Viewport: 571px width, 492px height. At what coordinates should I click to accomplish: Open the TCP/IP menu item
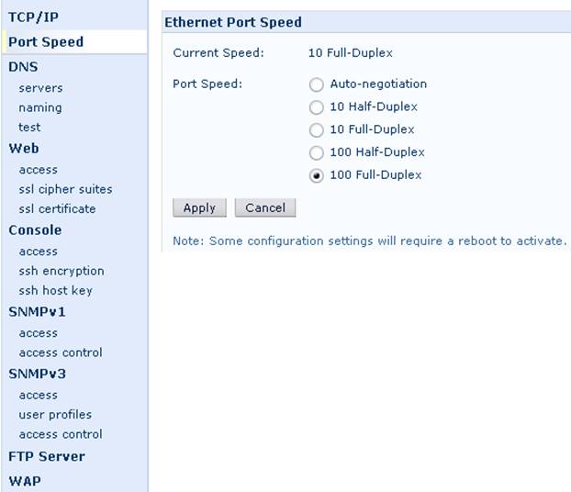(33, 17)
